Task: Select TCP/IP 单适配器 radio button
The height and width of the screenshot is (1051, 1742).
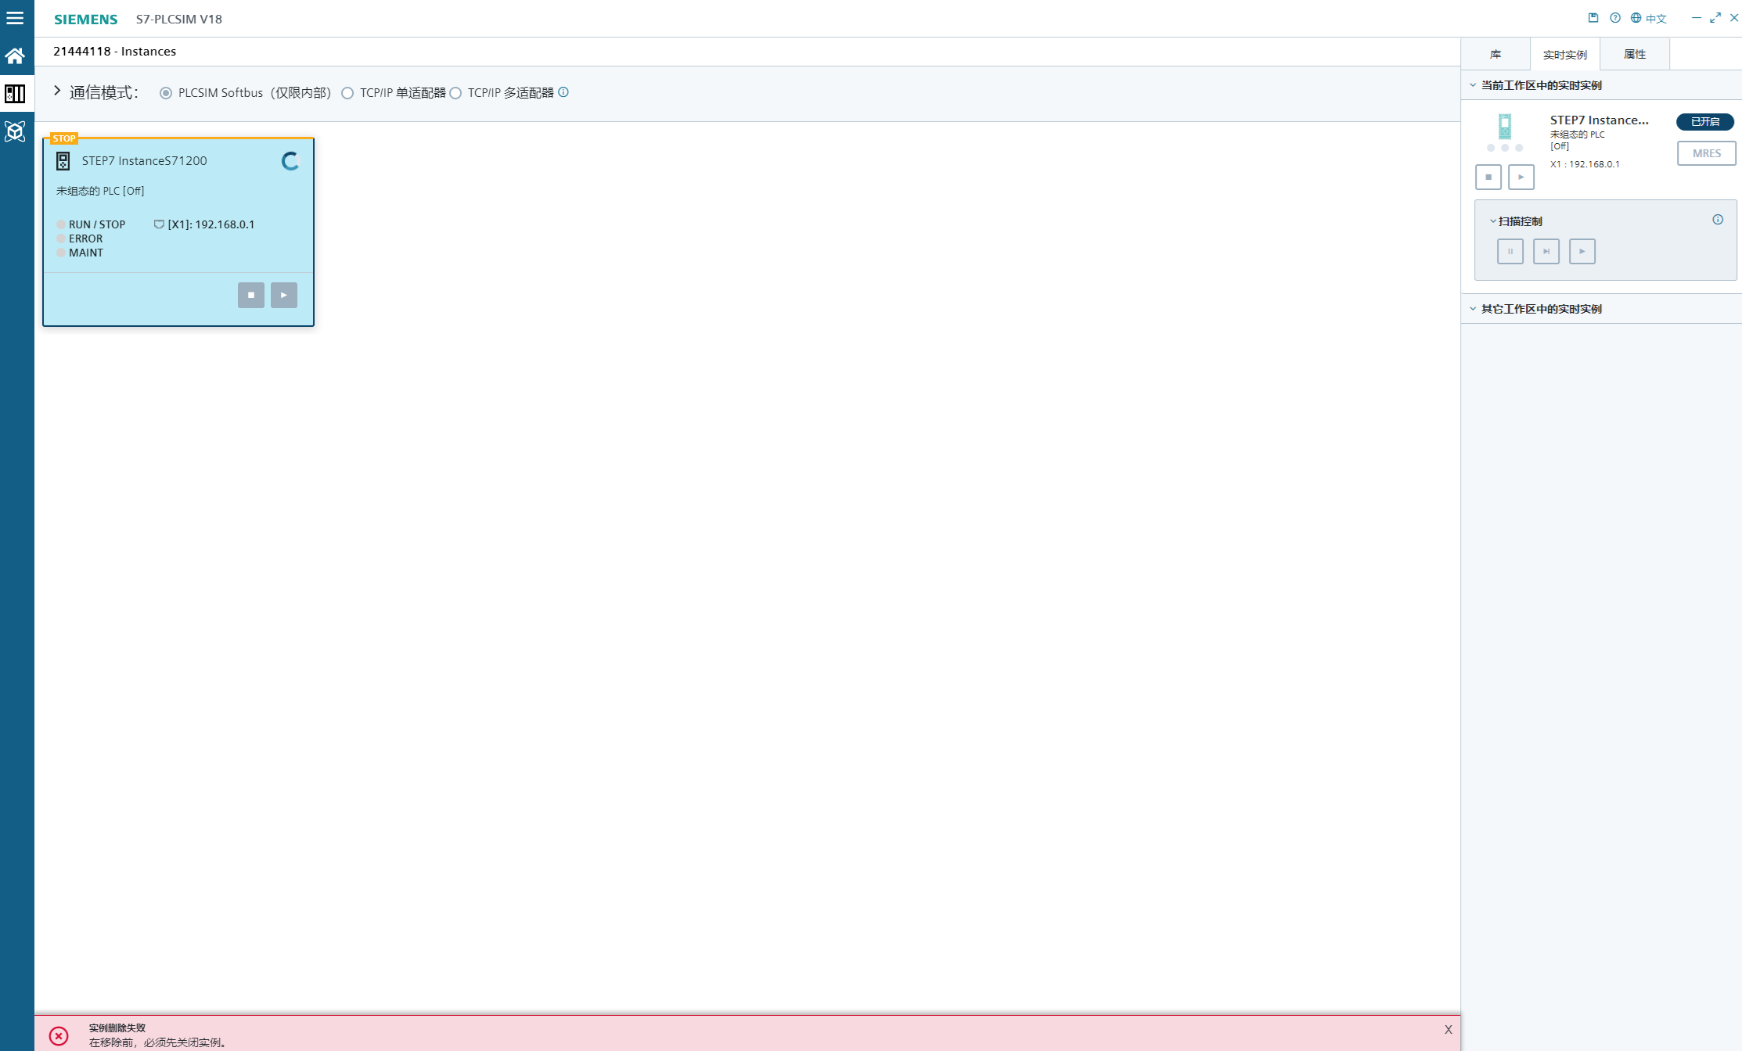Action: 347,93
